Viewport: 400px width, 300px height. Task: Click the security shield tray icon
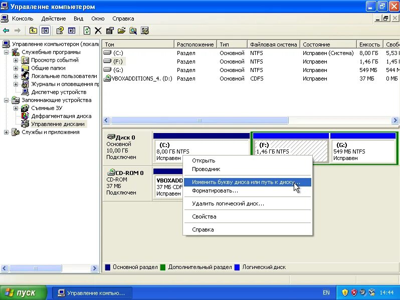(345, 292)
